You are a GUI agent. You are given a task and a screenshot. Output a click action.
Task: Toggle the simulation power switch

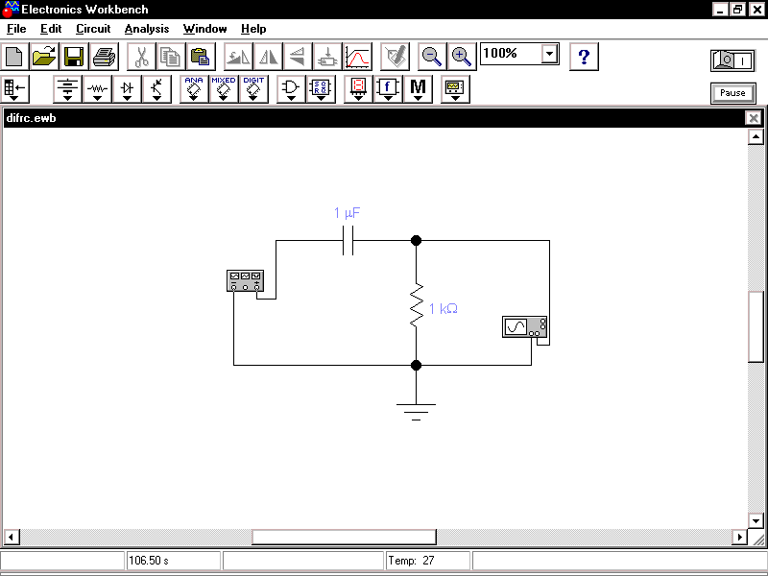click(x=732, y=61)
